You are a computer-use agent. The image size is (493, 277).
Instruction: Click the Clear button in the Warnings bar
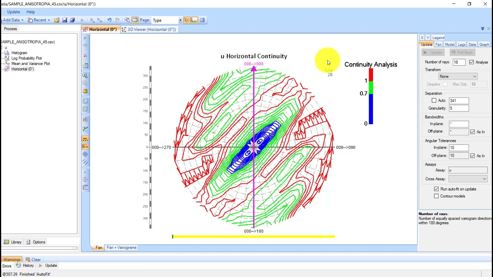pos(33,259)
